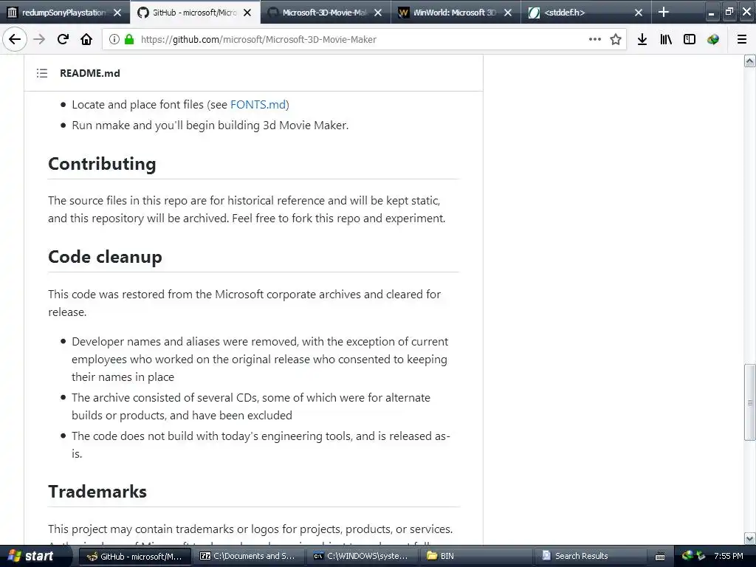Image resolution: width=756 pixels, height=567 pixels.
Task: Toggle the browser sidebar view
Action: [690, 39]
